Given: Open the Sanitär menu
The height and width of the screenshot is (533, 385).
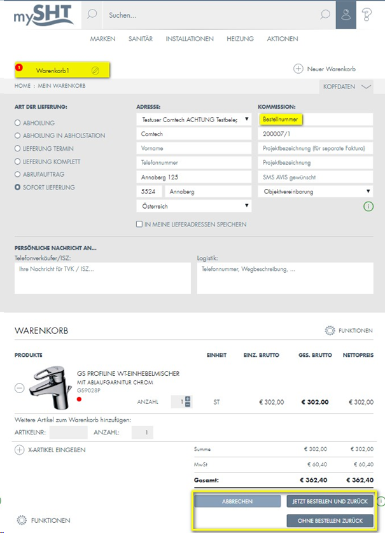Looking at the screenshot, I should tap(141, 39).
